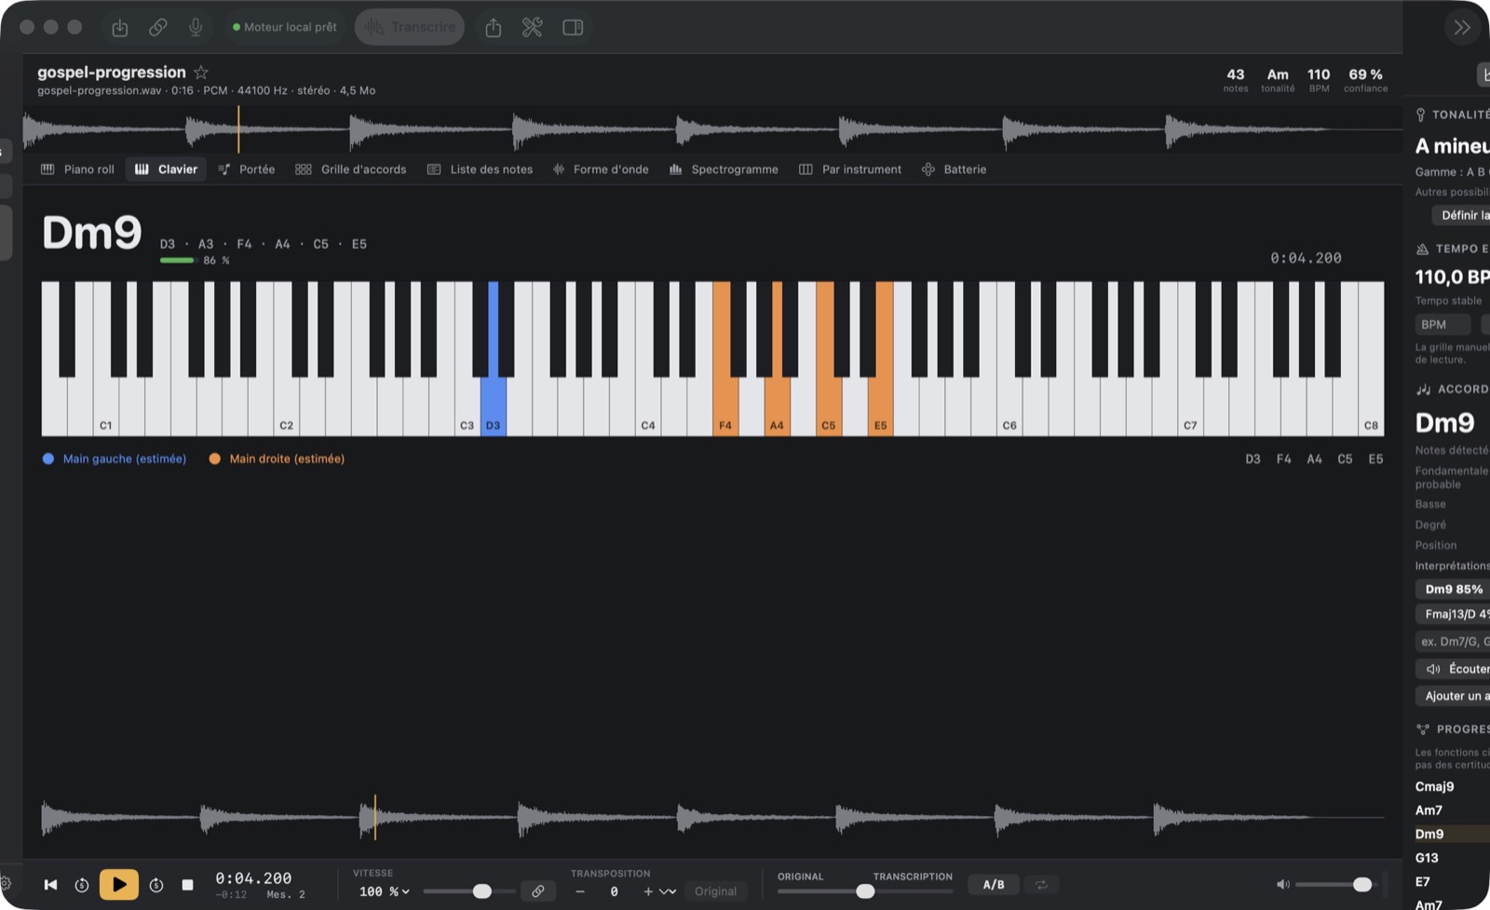Toggle the loop repeat icon
This screenshot has width=1490, height=910.
(x=1041, y=885)
